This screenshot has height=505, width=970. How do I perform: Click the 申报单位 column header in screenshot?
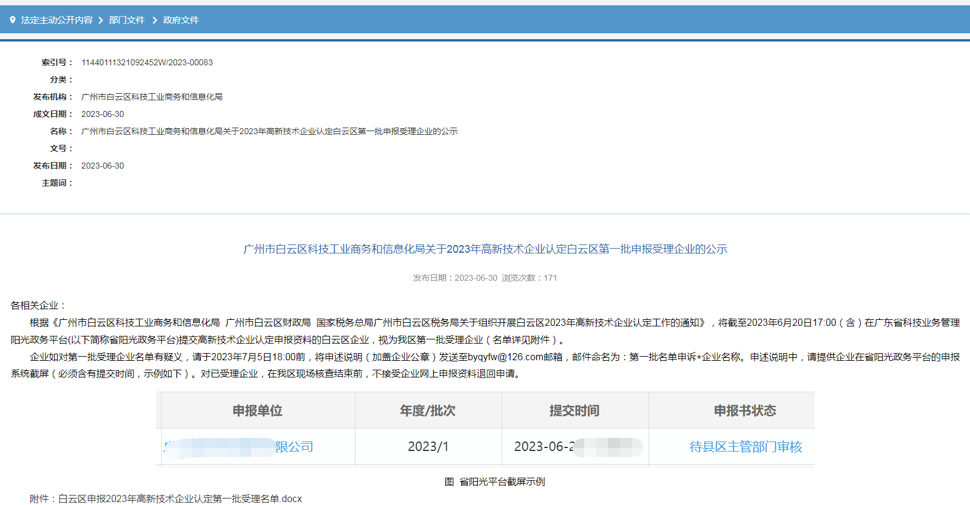click(x=257, y=411)
